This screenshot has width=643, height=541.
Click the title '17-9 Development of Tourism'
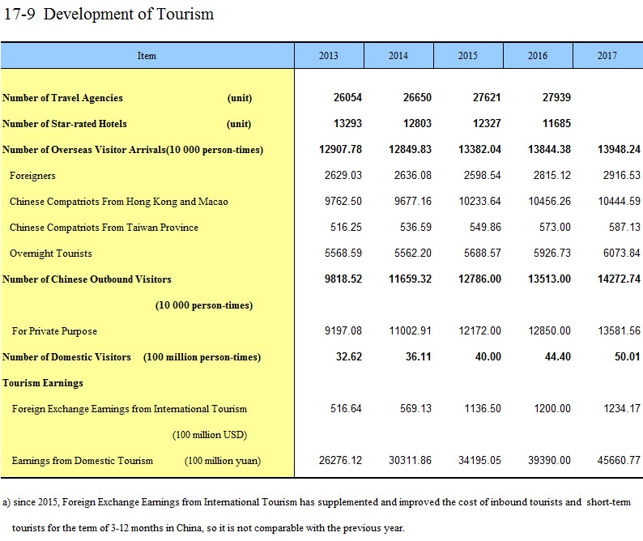point(109,14)
